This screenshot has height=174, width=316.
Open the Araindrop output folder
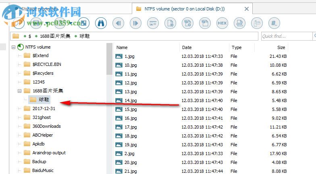[49, 153]
